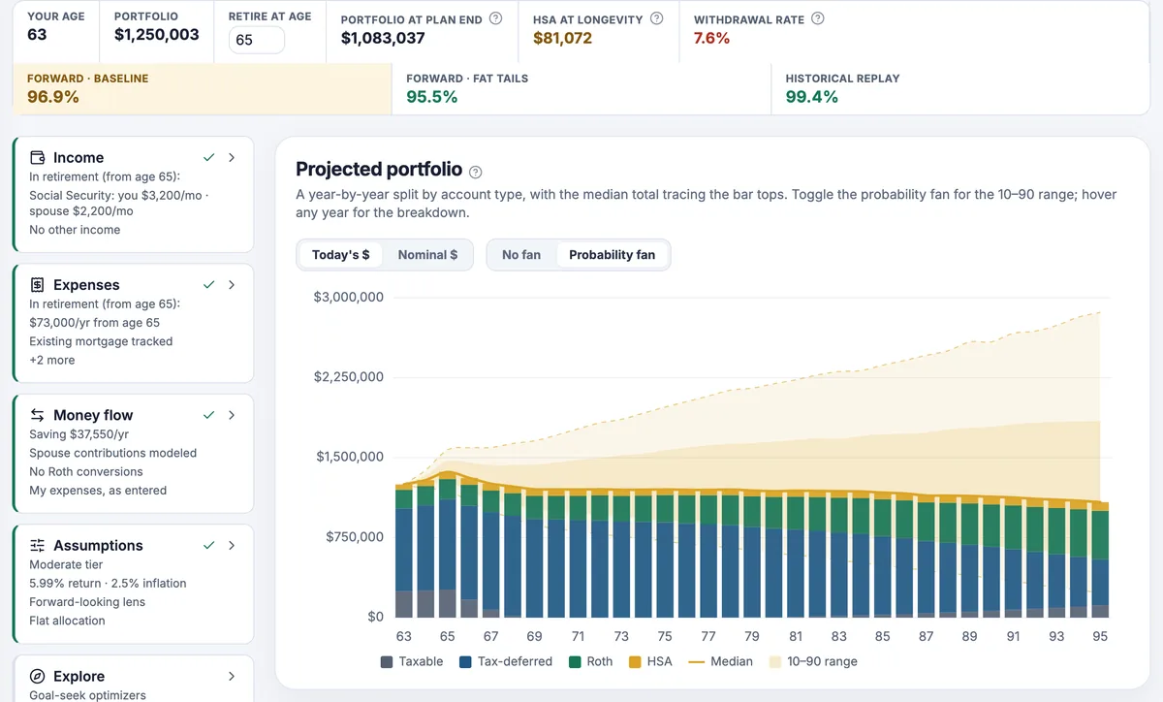Expand the Expenses card chevron

click(x=232, y=285)
